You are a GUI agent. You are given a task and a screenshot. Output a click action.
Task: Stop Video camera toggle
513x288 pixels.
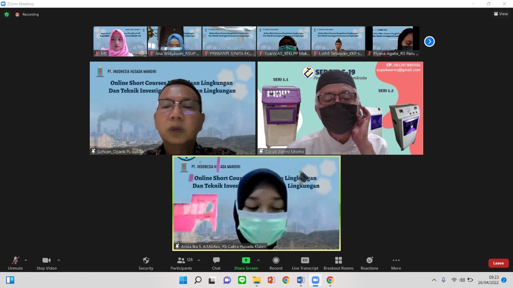tap(46, 260)
